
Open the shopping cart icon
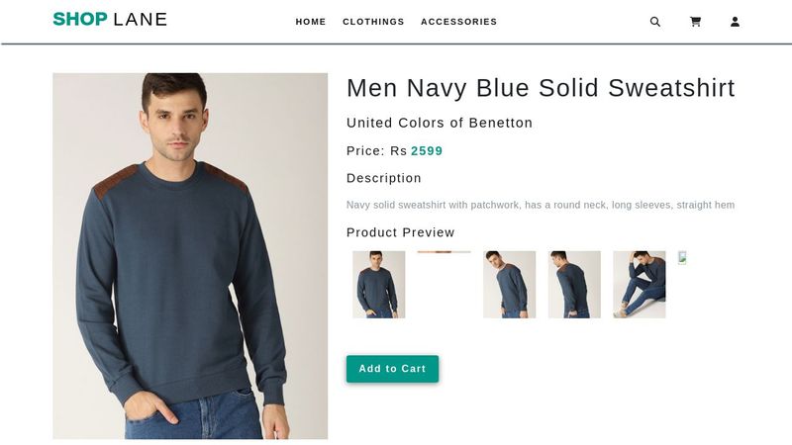coord(695,22)
